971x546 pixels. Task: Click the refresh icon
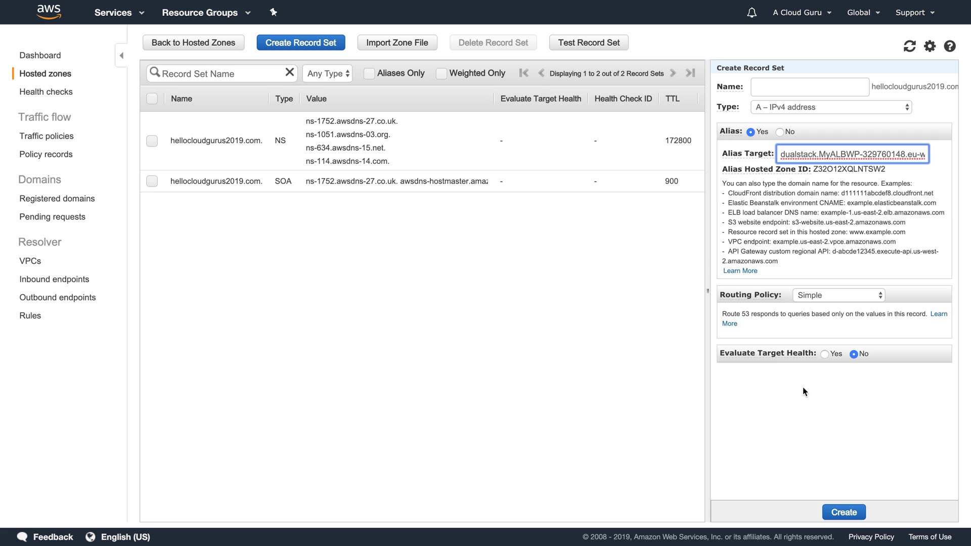pos(909,47)
